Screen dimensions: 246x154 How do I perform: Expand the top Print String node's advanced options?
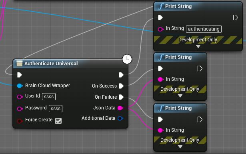198,47
